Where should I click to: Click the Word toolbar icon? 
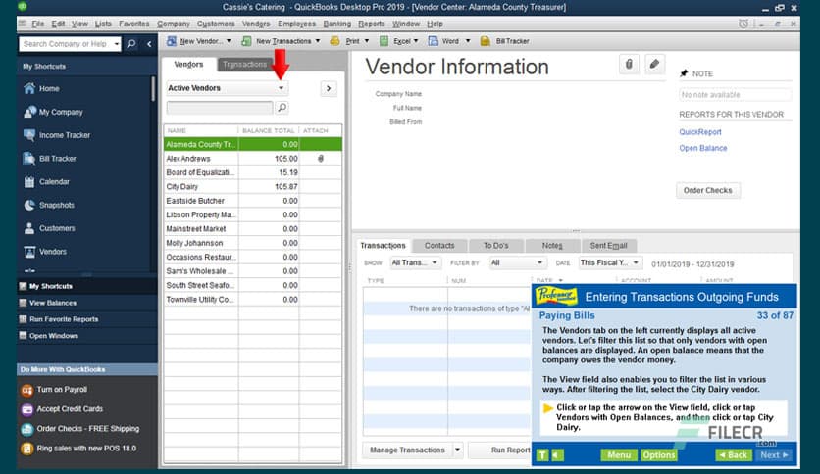433,41
